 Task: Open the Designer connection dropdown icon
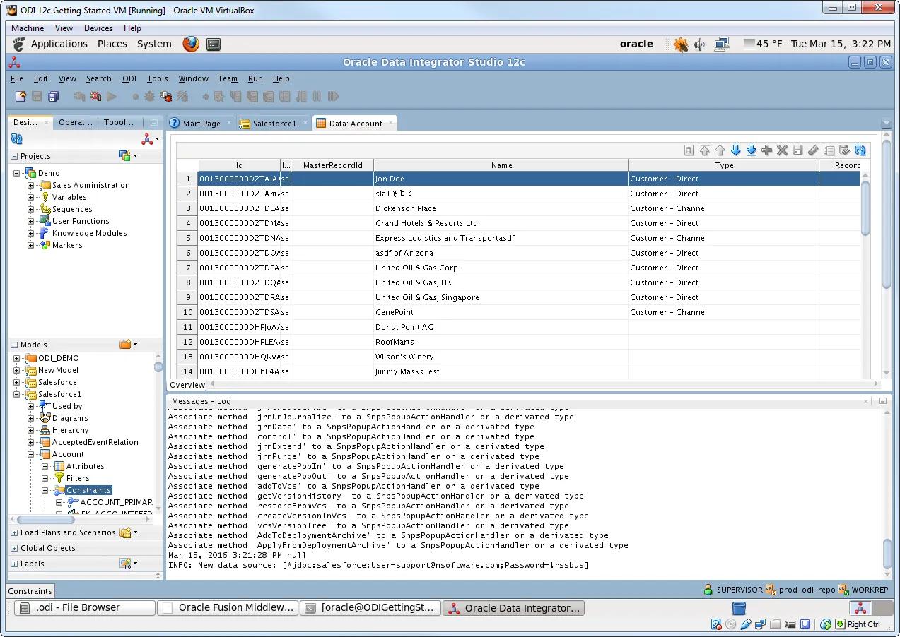[150, 139]
